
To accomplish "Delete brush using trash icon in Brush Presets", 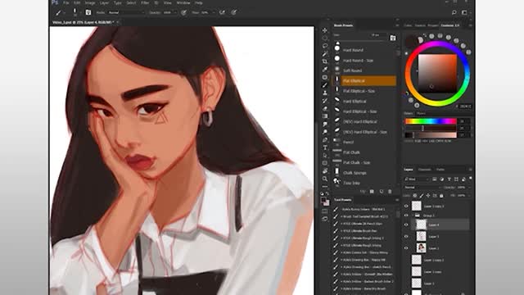I will (390, 191).
